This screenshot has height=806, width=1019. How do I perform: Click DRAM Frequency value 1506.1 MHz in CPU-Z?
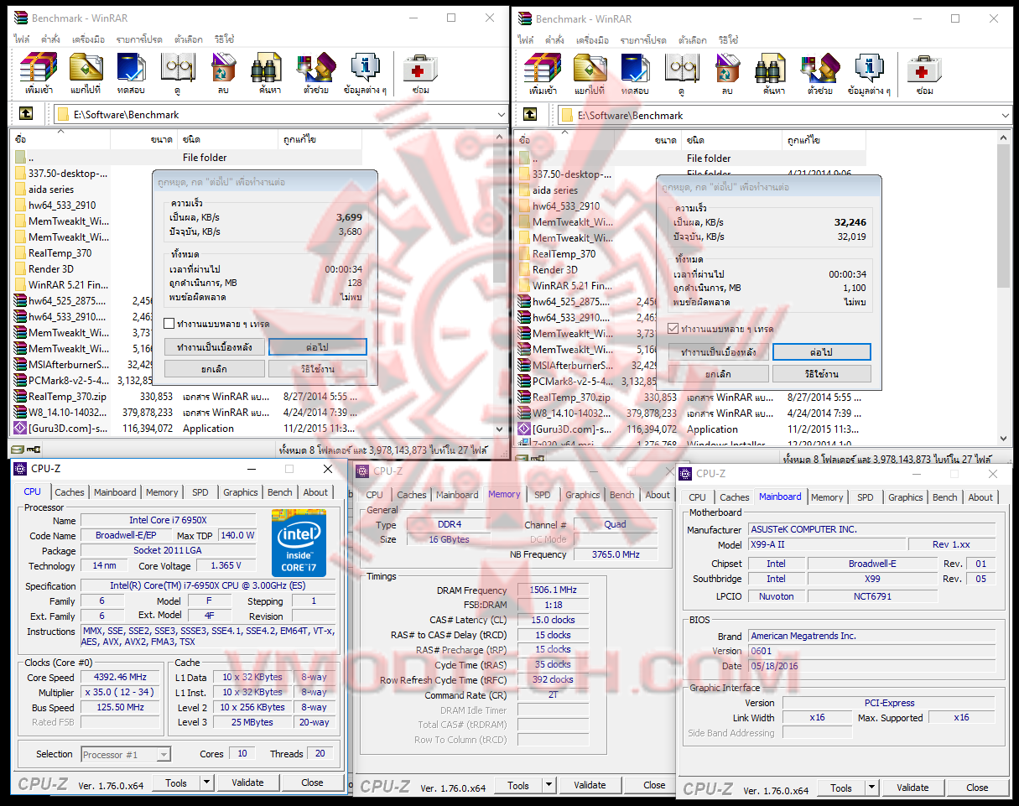point(553,590)
